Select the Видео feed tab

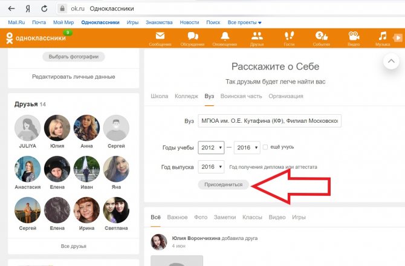tap(277, 217)
